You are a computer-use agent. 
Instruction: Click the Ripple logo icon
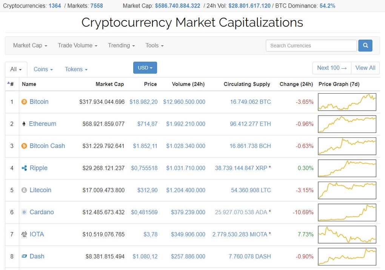click(x=24, y=168)
